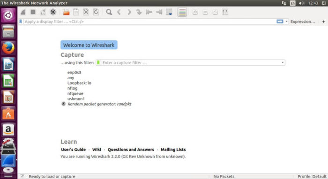
Task: Click the randpkt interface settings icon
Action: [x=64, y=104]
